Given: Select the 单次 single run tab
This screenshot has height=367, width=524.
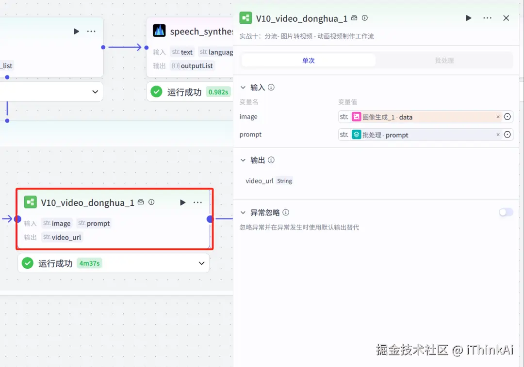Looking at the screenshot, I should (x=308, y=60).
